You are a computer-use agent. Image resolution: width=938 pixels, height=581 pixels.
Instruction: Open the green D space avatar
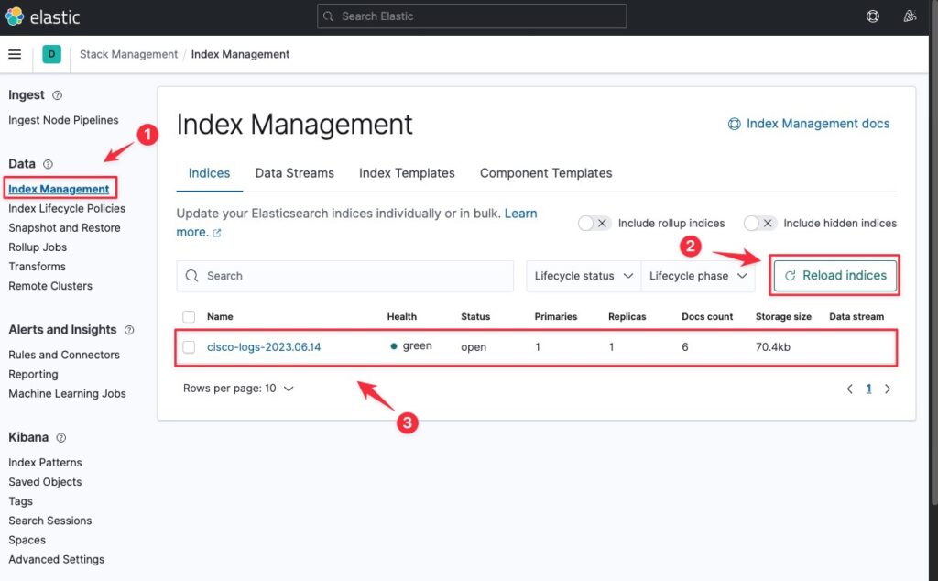pos(51,54)
